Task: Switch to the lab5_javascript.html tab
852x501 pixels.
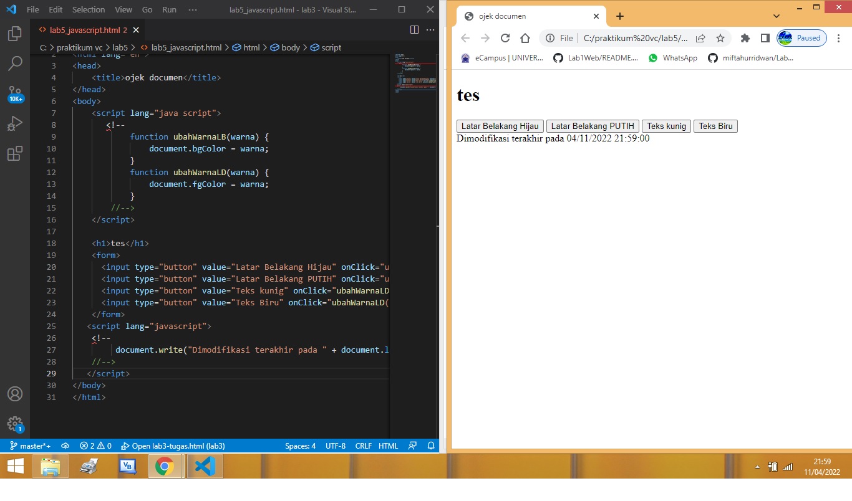Action: coord(85,29)
